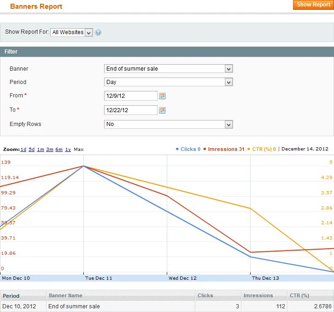Click the From date input field

point(131,96)
